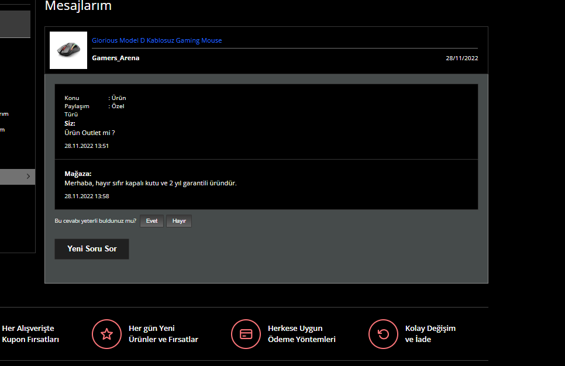Click the 28.11.2022 13:51 question timestamp
Viewport: 565px width, 366px height.
[x=87, y=146]
